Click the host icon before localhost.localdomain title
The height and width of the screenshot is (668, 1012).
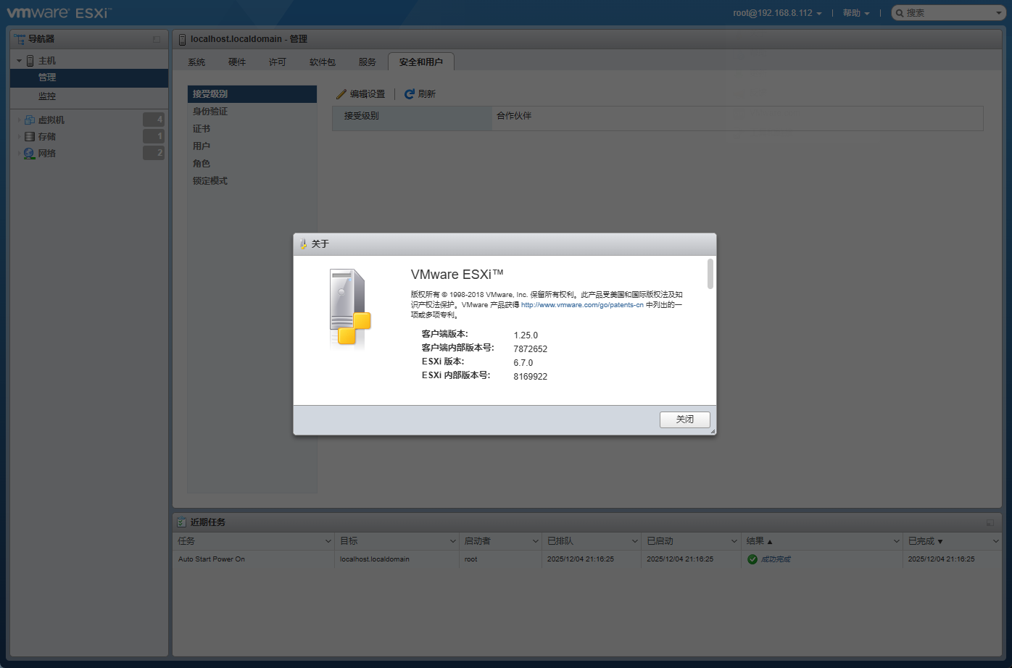[182, 39]
